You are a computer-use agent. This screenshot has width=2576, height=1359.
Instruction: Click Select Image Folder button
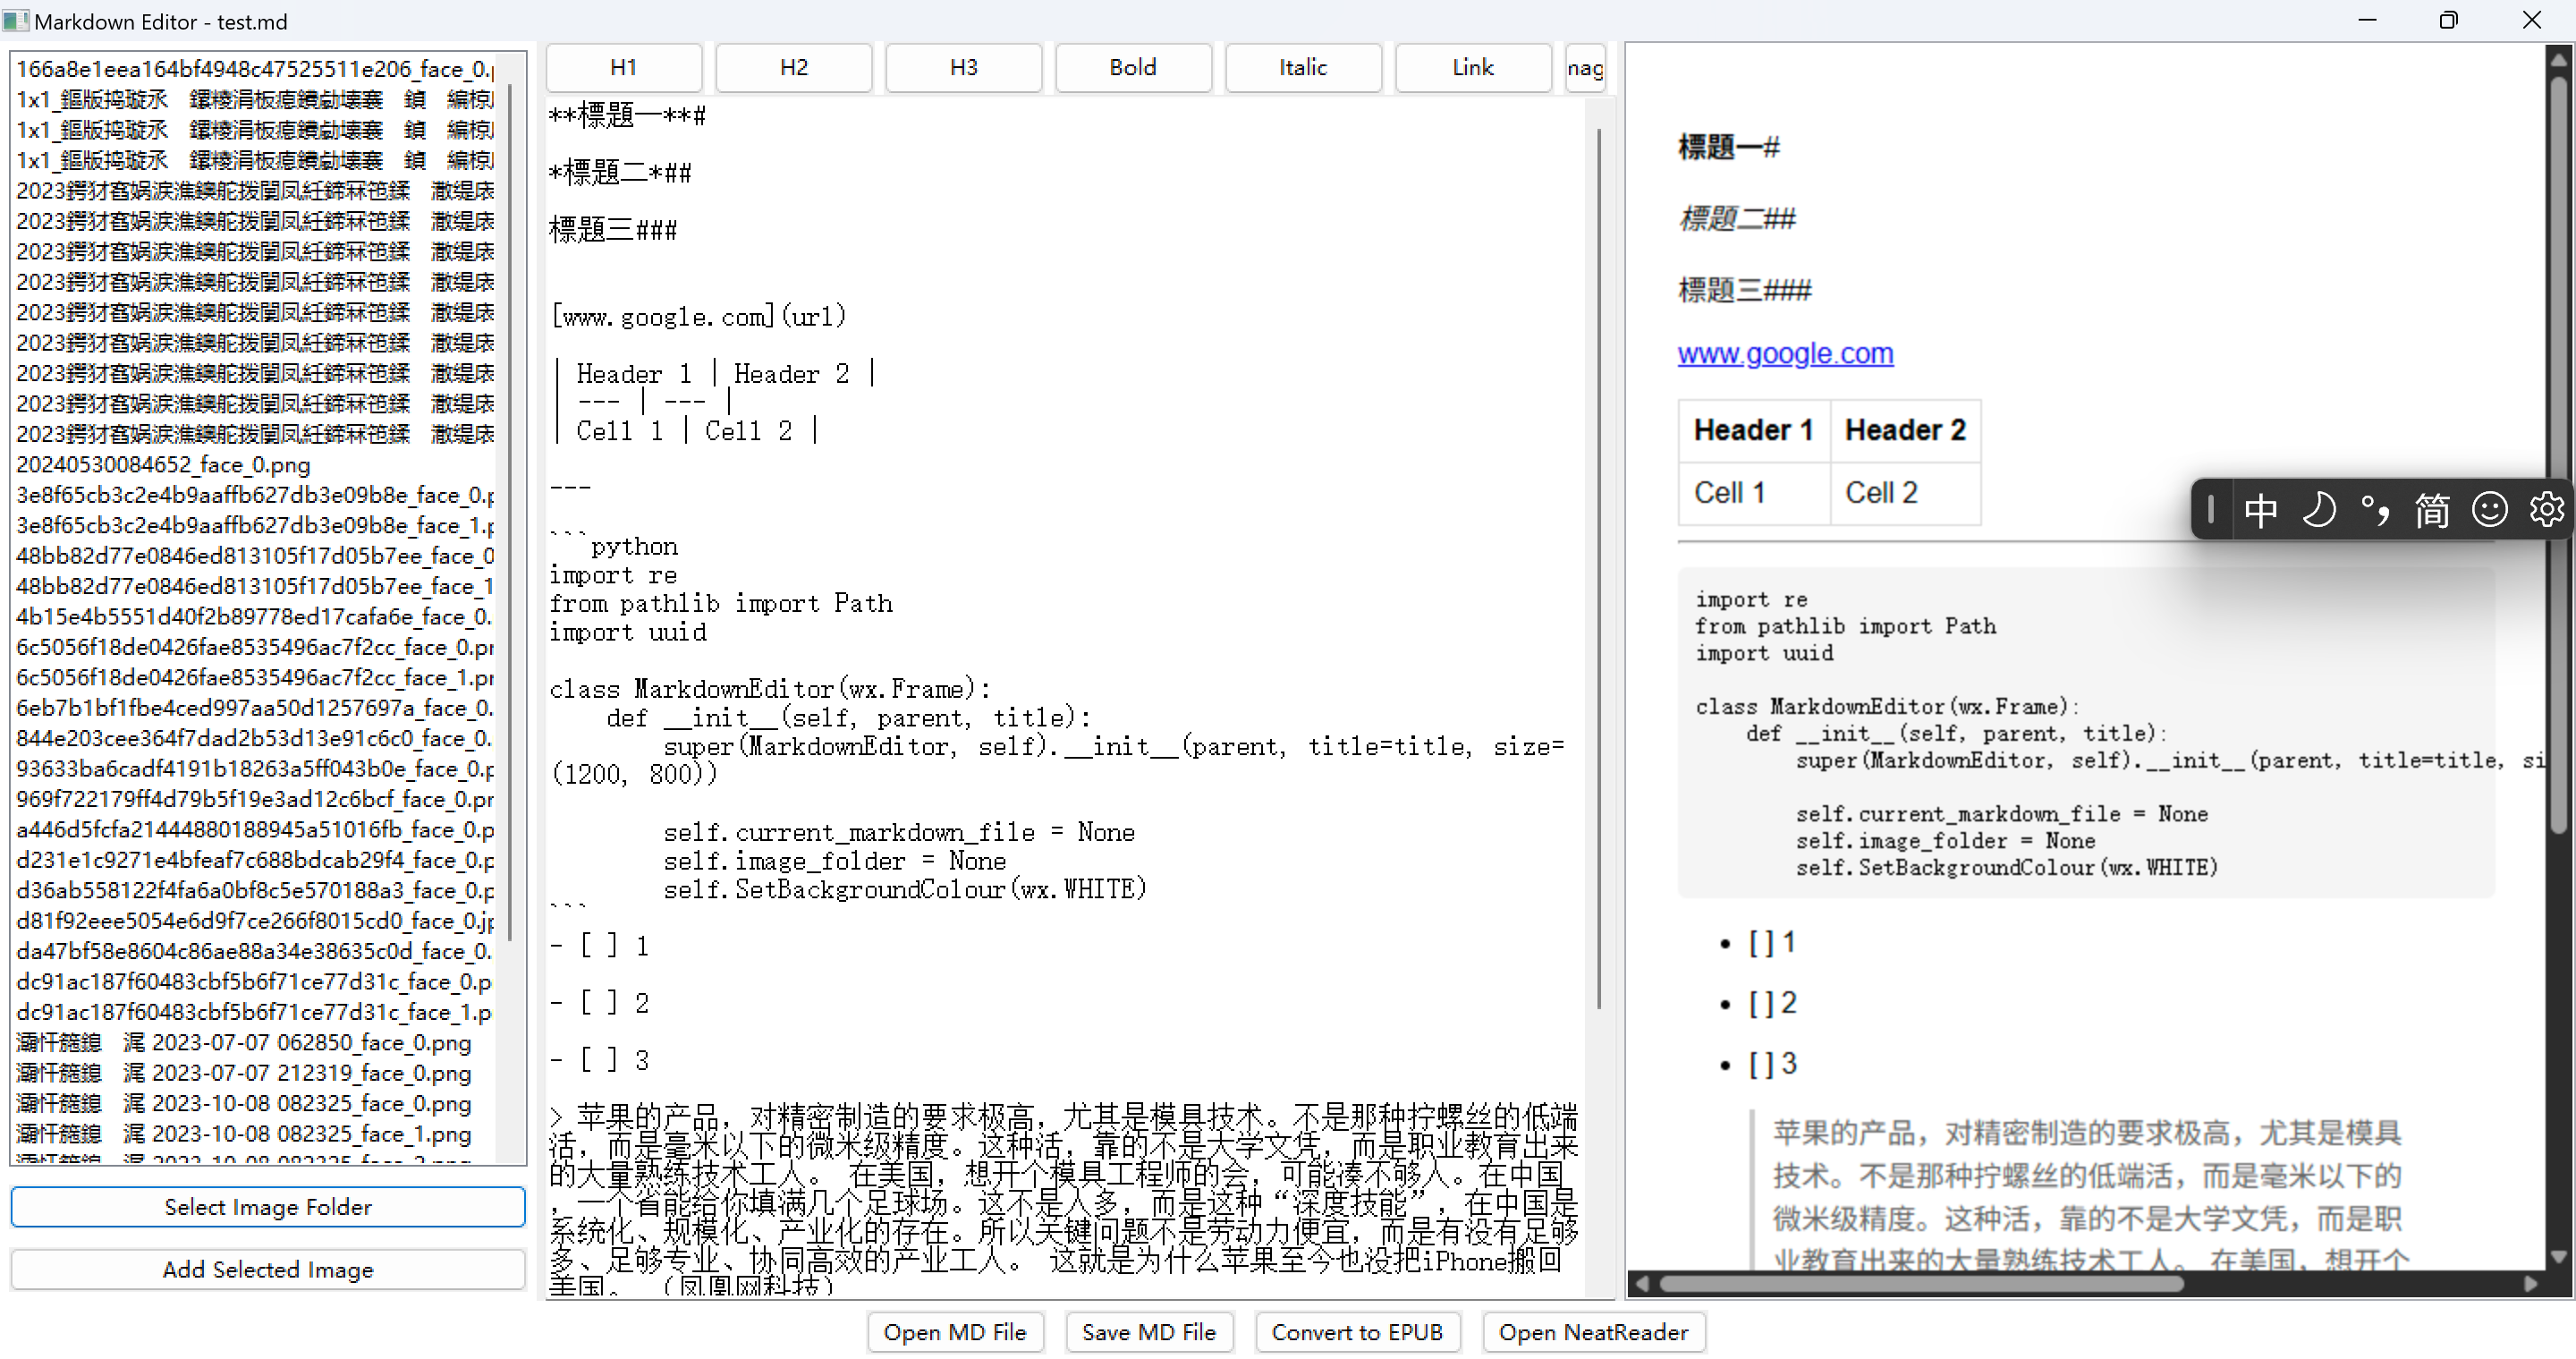[x=267, y=1207]
